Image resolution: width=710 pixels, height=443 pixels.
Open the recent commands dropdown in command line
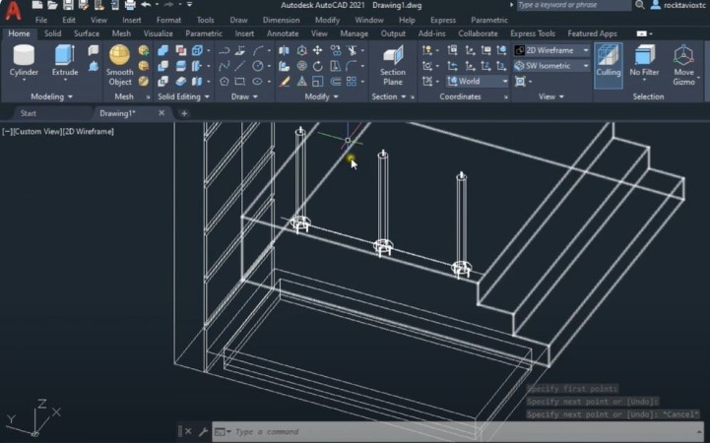coord(223,432)
